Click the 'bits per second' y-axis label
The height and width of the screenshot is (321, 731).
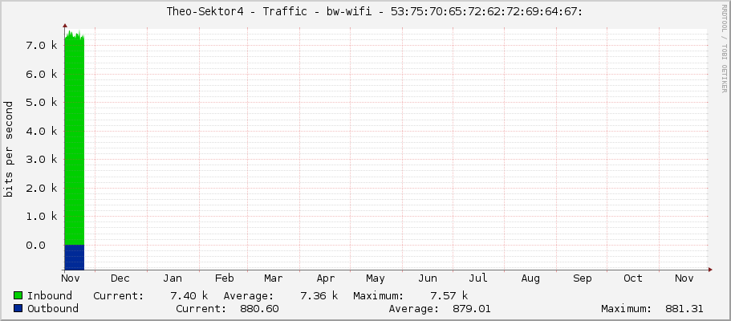(9, 148)
